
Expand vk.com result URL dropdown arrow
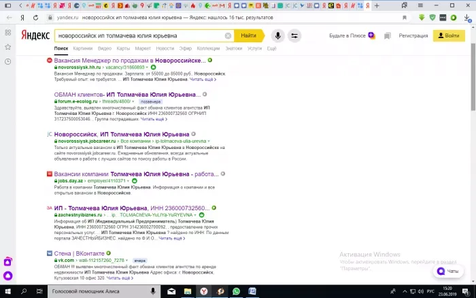click(x=126, y=261)
